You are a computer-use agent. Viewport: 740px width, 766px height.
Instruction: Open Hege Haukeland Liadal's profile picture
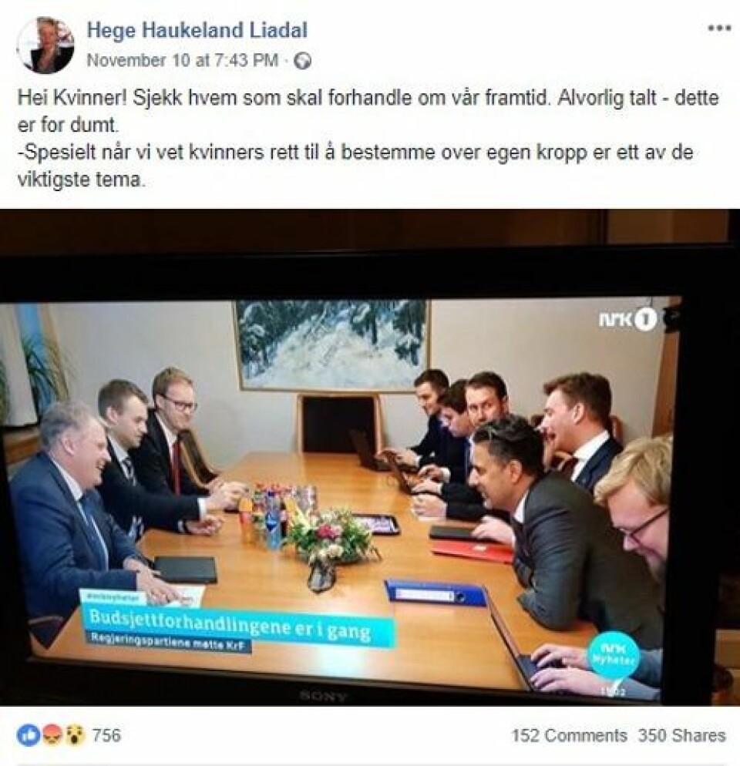[45, 45]
